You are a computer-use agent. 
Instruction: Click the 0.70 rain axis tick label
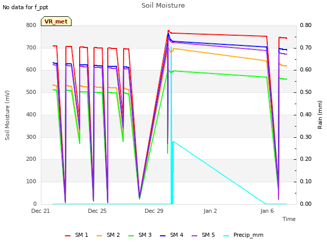(306, 47)
